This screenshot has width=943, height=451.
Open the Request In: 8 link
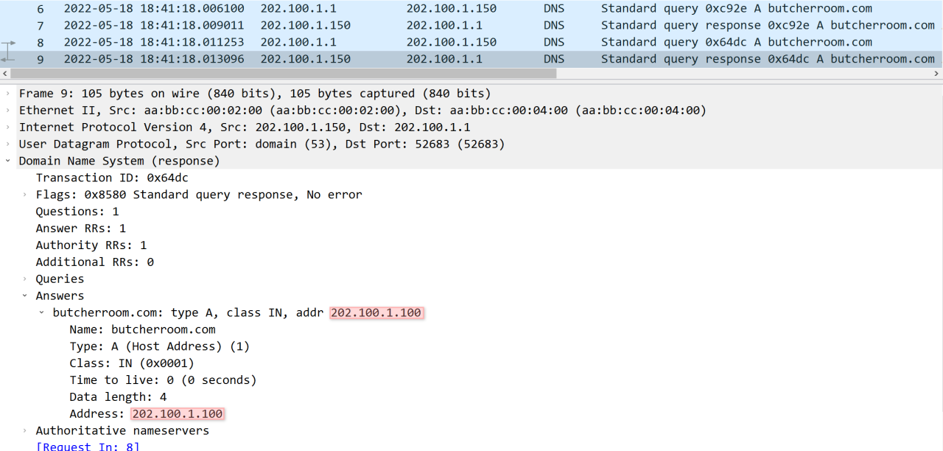point(88,447)
